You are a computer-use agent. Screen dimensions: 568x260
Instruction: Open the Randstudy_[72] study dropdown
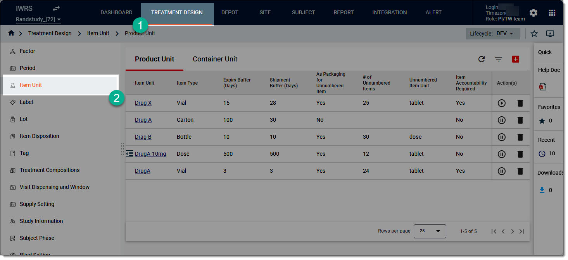coord(38,19)
